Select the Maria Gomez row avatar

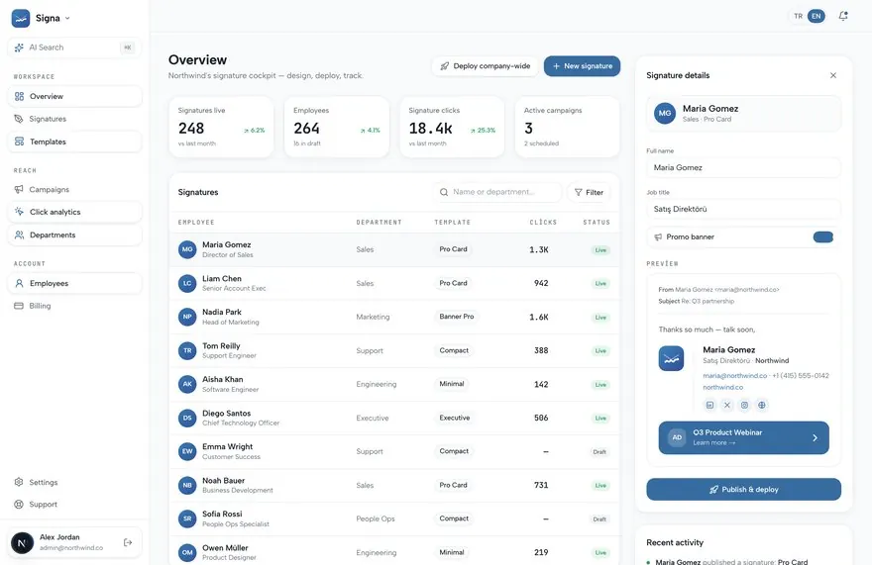(x=187, y=249)
